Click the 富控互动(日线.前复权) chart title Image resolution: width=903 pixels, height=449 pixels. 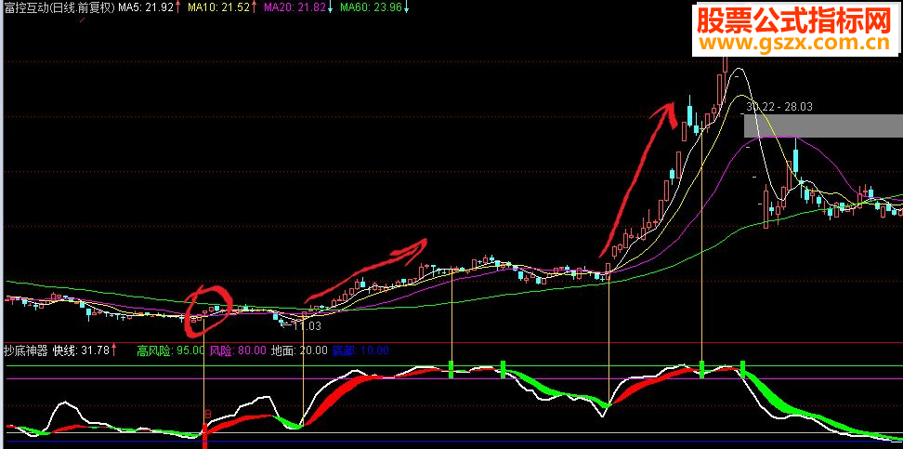pos(59,7)
